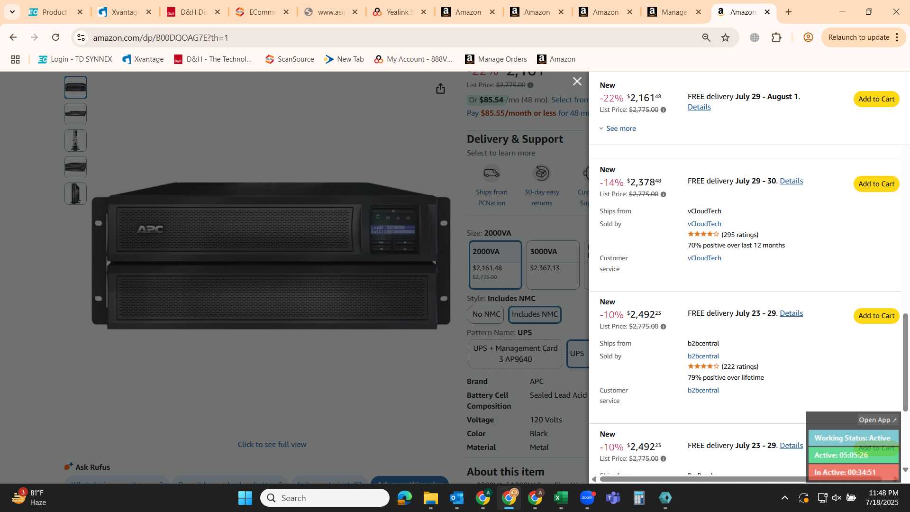This screenshot has height=512, width=910.
Task: Open Microsoft Edge from the taskbar
Action: (x=404, y=498)
